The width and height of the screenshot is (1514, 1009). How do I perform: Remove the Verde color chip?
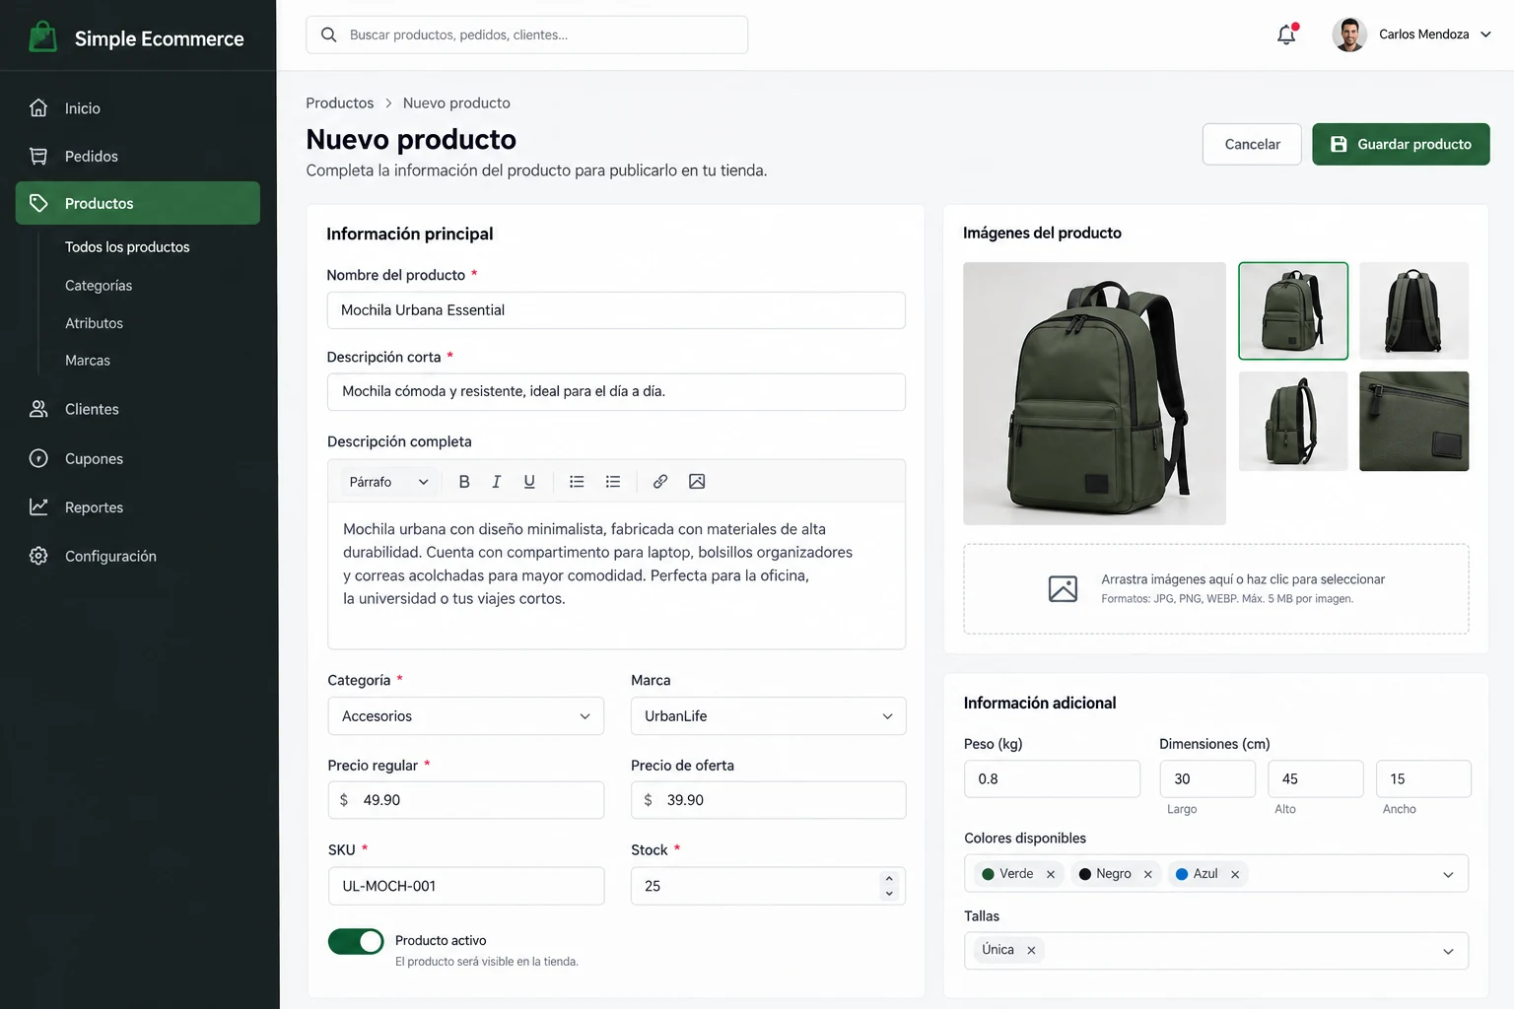pyautogui.click(x=1051, y=874)
